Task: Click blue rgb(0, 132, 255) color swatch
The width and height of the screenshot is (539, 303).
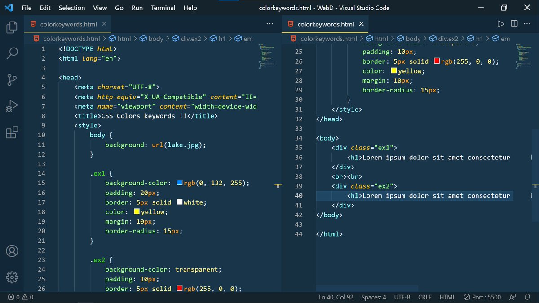Action: coord(180,183)
